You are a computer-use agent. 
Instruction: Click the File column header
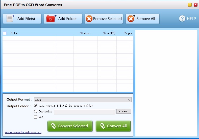14,33
